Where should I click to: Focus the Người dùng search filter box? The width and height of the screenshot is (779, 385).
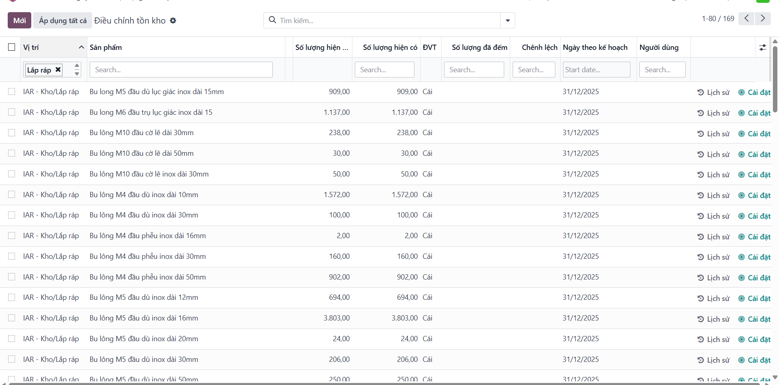click(662, 69)
